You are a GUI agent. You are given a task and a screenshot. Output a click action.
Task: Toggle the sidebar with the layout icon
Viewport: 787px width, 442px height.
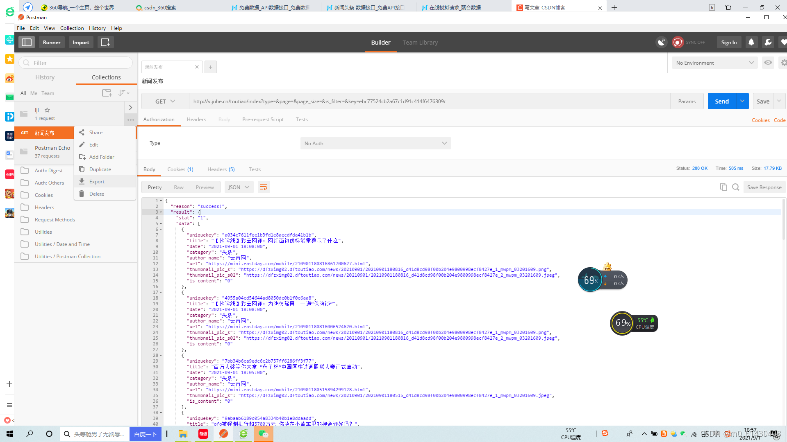click(27, 42)
